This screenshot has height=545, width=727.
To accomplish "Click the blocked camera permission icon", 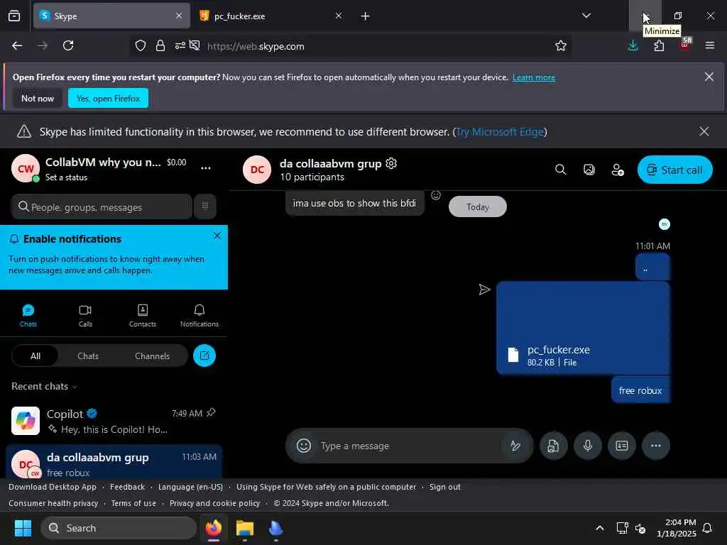I will tap(195, 46).
